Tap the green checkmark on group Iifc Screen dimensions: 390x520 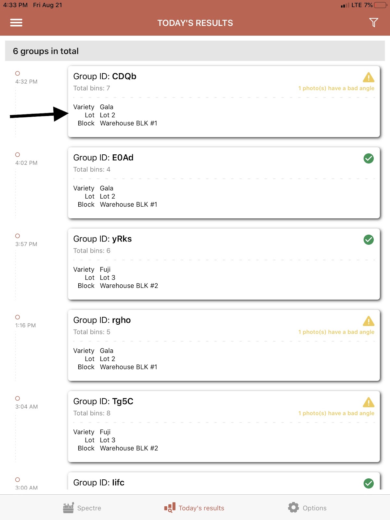coord(368,483)
